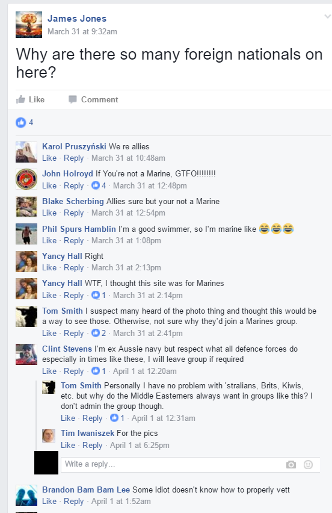This screenshot has height=513, width=332.
Task: Reply to Blake Scherbing's comment
Action: tap(73, 213)
